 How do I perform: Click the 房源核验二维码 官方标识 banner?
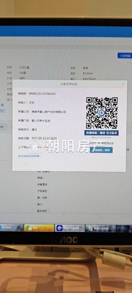coord(101,133)
